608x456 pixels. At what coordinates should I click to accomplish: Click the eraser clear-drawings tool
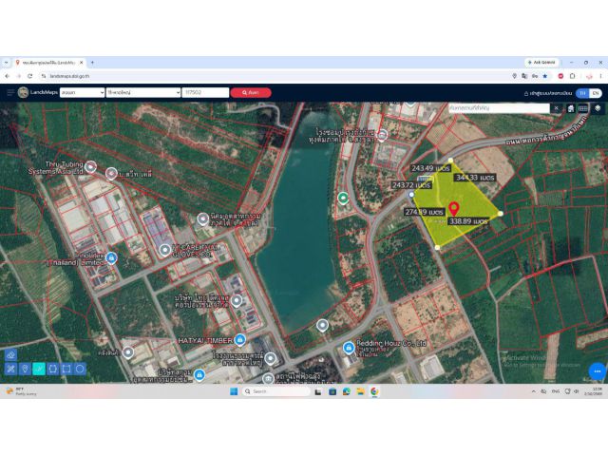pyautogui.click(x=10, y=354)
